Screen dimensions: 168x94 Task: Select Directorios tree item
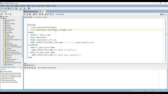[9, 56]
